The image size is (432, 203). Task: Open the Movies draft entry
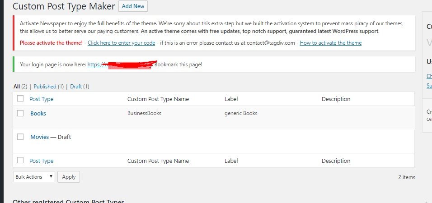pos(39,137)
